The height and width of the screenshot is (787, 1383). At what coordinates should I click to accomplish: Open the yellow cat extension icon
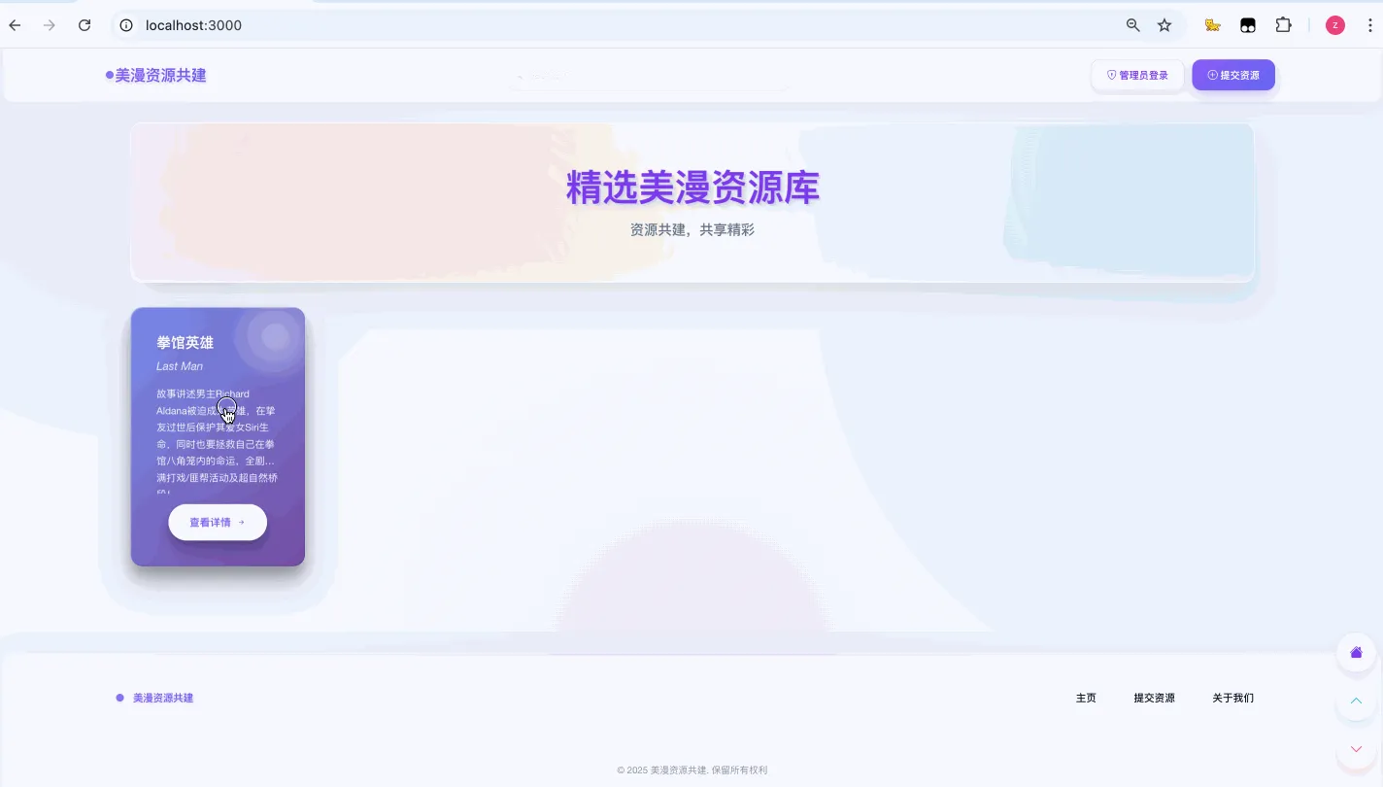click(x=1212, y=25)
